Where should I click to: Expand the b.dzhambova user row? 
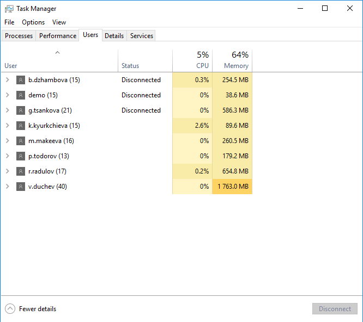[8, 80]
